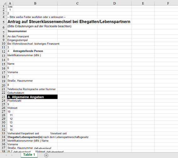Select 'Vorname' cell in row 36
The height and width of the screenshot is (158, 178).
pyautogui.click(x=13, y=144)
